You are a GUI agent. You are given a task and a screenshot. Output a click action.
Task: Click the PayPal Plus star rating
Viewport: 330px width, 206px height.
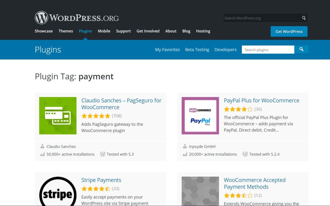[x=238, y=109]
